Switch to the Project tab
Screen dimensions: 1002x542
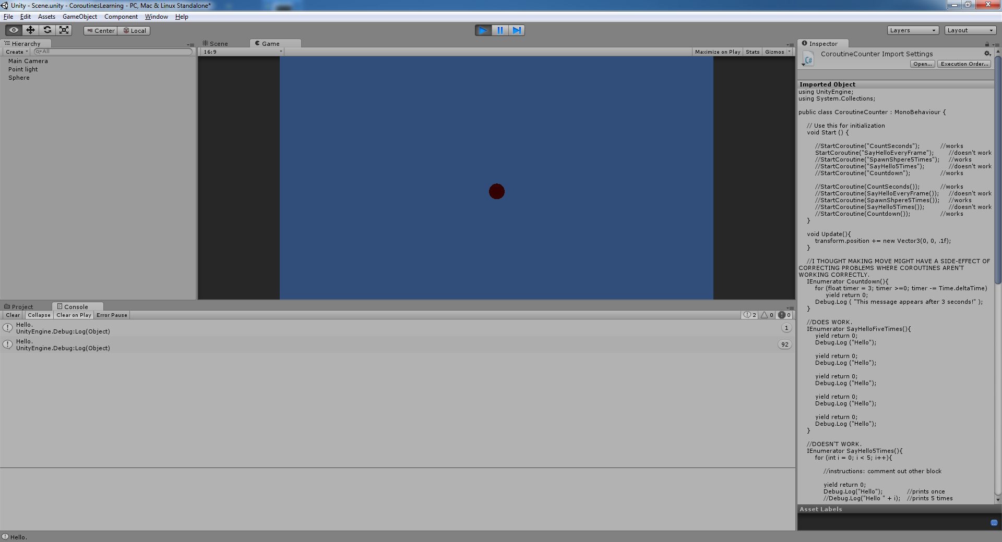[18, 307]
